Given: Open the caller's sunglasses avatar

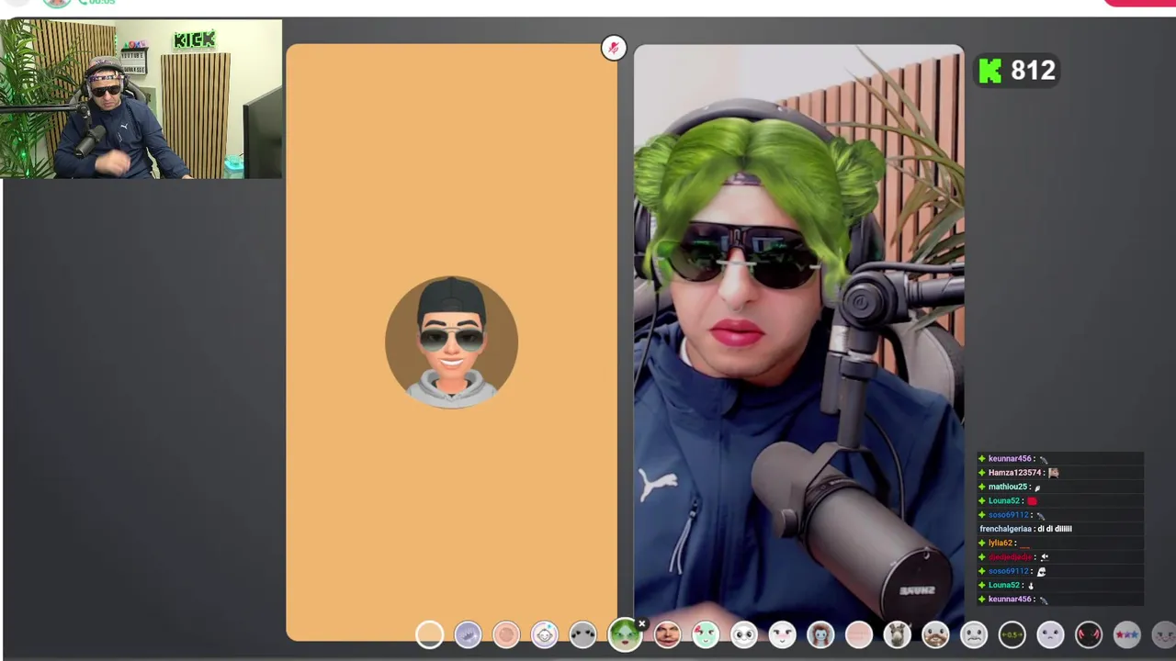Looking at the screenshot, I should 451,342.
